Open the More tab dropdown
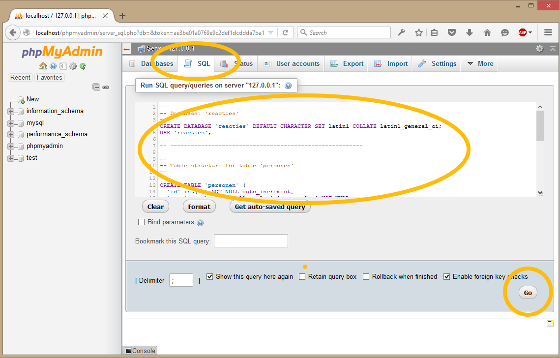560x358 pixels. pos(480,63)
